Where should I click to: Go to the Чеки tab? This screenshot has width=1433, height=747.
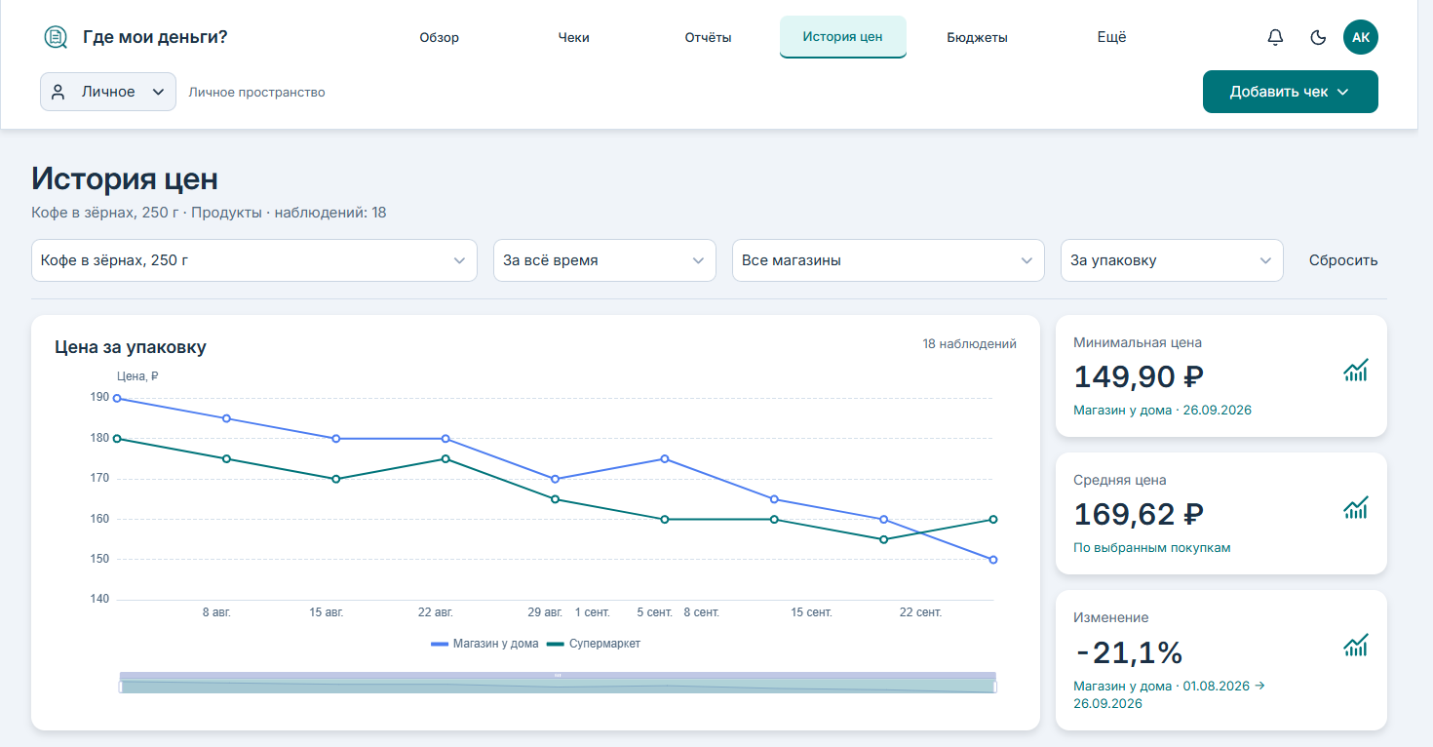pyautogui.click(x=573, y=38)
